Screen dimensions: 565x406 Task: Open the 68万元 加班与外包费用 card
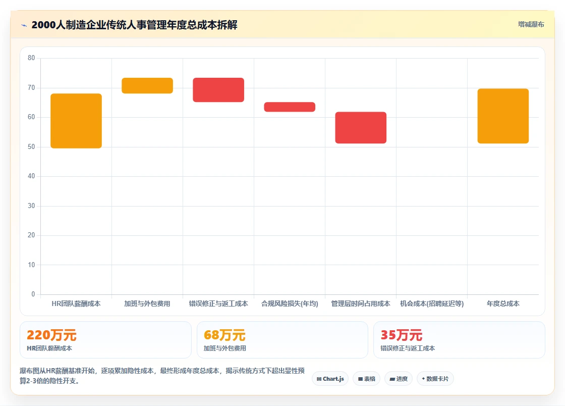click(x=282, y=340)
